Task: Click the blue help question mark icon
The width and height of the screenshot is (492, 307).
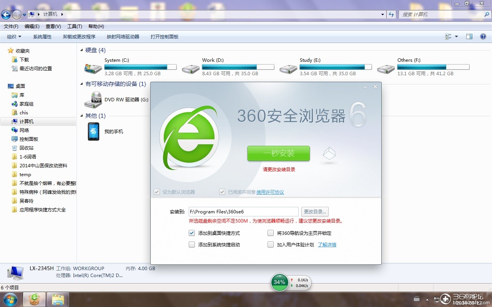Action: [x=483, y=36]
